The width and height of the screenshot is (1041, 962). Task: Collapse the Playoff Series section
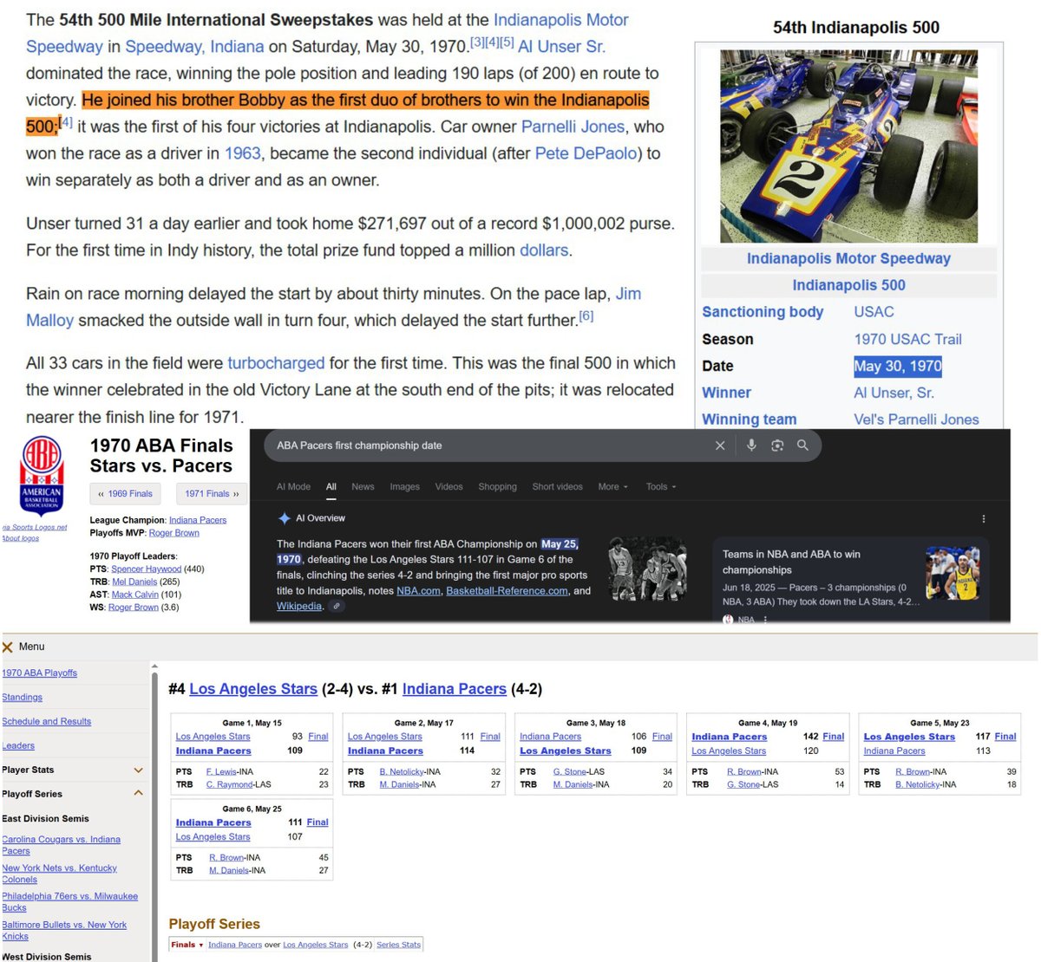(138, 793)
